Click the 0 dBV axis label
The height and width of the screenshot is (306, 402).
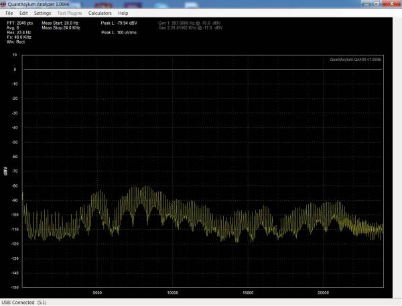15,70
